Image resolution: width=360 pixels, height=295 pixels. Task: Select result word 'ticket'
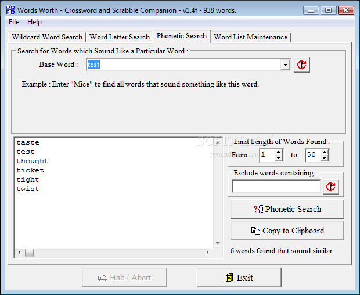30,170
